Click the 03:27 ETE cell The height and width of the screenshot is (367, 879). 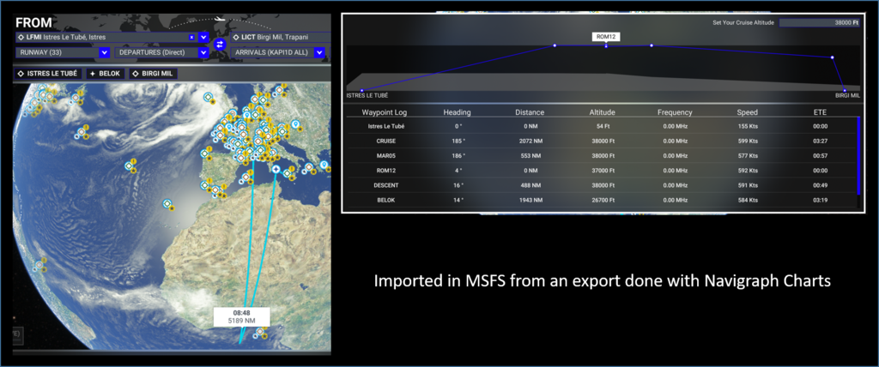(x=820, y=141)
